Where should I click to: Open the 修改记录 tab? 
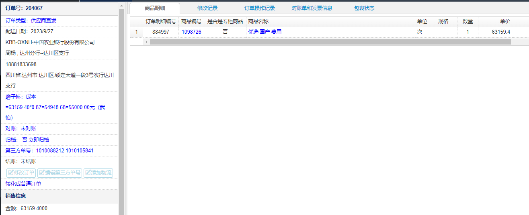tap(207, 8)
